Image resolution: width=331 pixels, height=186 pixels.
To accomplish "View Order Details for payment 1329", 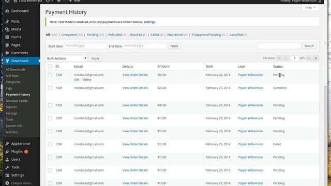I will [135, 88].
